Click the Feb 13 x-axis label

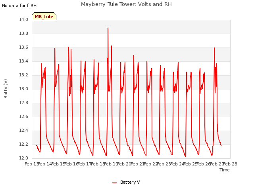point(32,164)
